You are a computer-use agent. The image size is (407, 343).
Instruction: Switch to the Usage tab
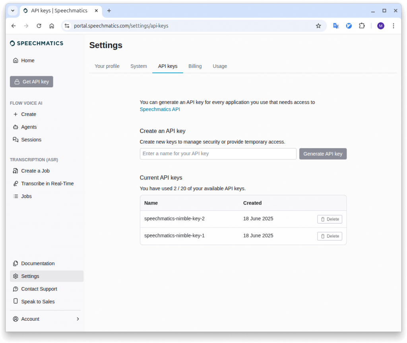(x=220, y=66)
